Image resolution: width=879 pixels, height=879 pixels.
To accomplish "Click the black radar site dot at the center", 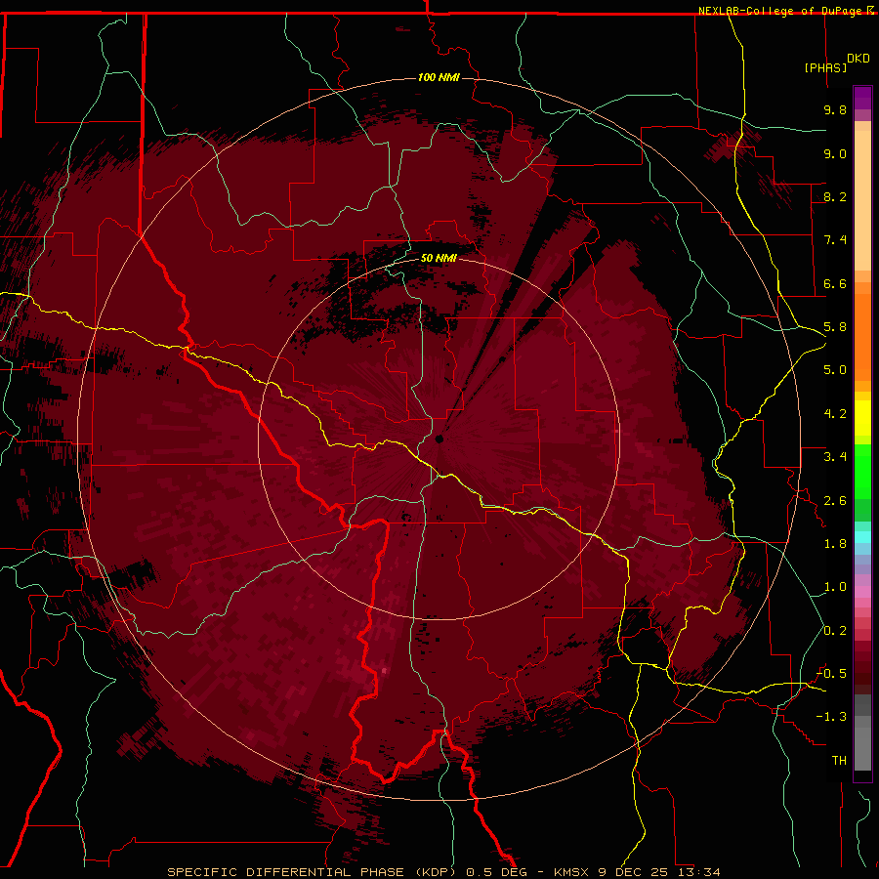I will [439, 439].
